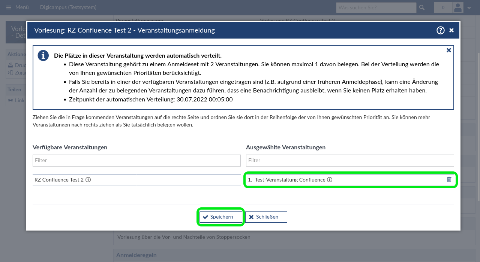Focus the 'Was suchen Sie?' search field
The width and height of the screenshot is (480, 262).
[x=376, y=7]
